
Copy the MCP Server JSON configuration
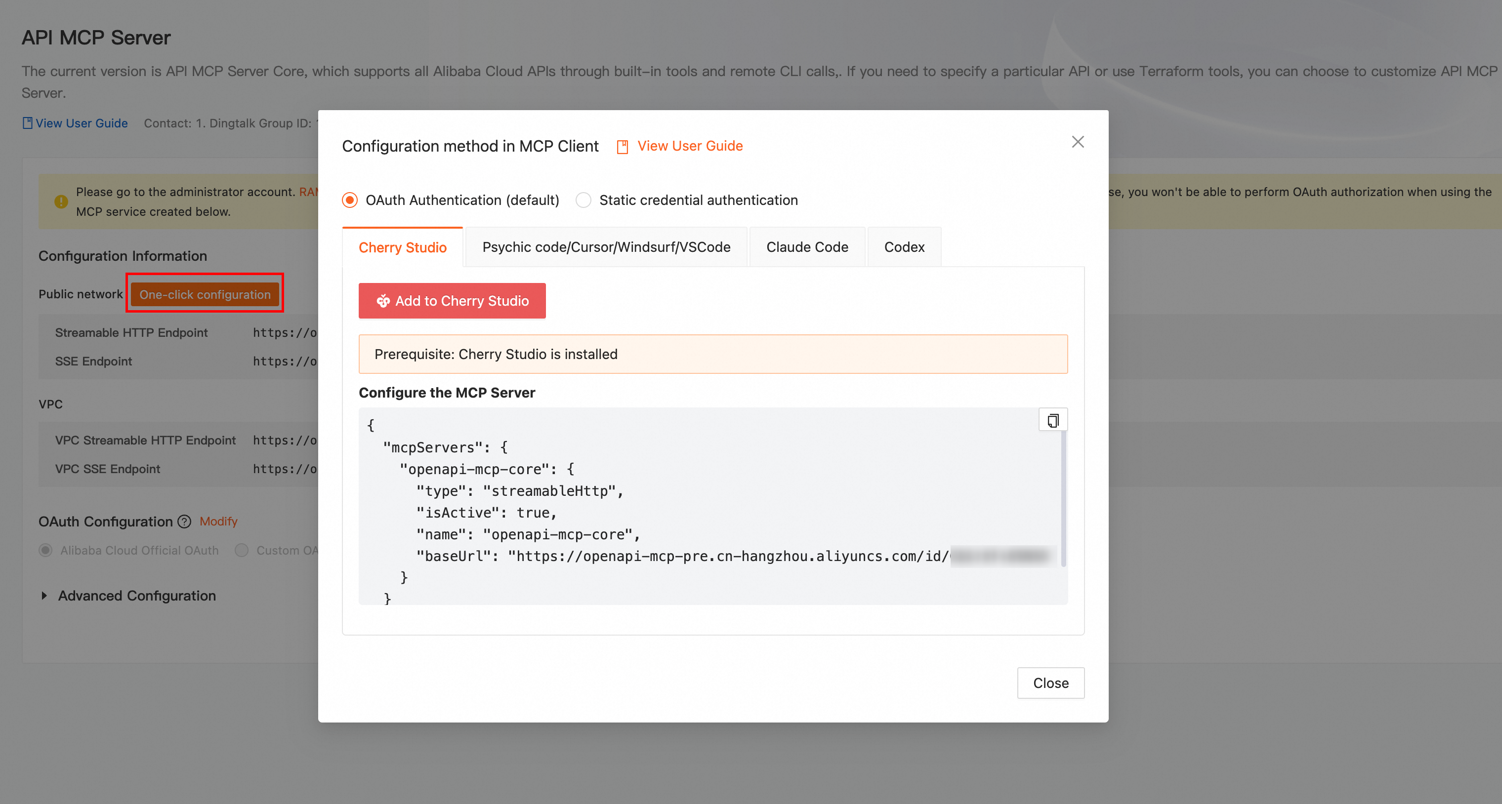(x=1053, y=420)
